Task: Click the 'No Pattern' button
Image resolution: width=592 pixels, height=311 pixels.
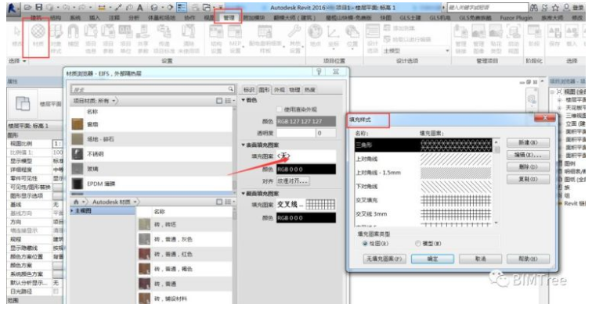Action: pyautogui.click(x=384, y=259)
